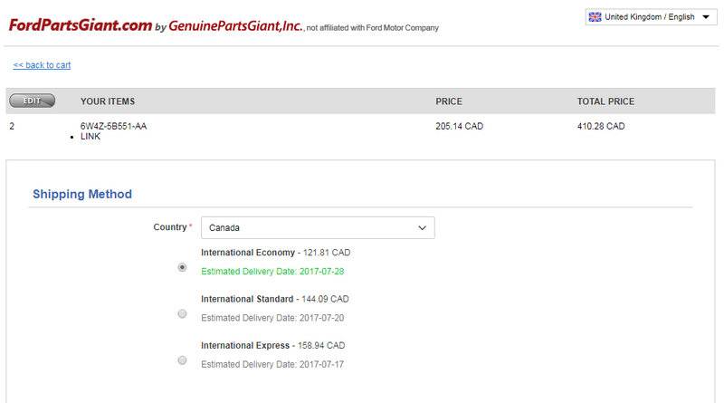Click the PRICE column header
724x403 pixels.
(x=449, y=101)
